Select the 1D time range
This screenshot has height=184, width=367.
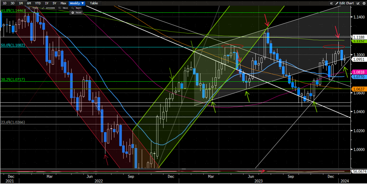click(4, 3)
